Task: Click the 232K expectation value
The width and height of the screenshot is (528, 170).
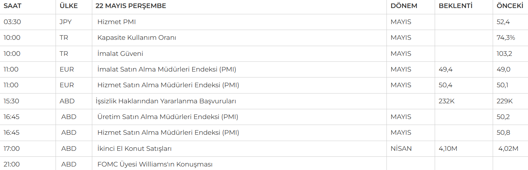Action: [447, 101]
